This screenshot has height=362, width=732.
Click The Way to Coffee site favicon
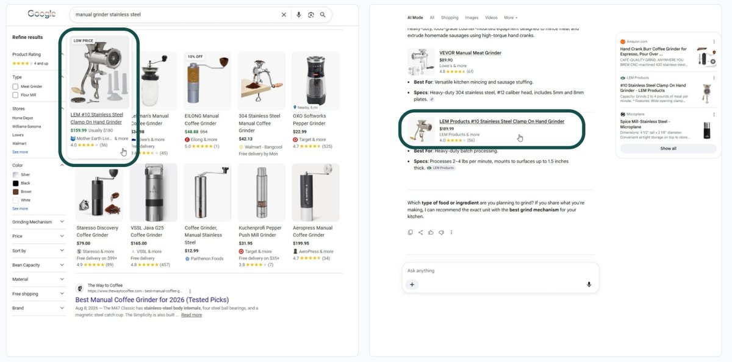79,288
